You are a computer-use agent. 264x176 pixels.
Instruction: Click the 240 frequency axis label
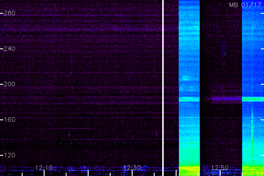(x=9, y=49)
